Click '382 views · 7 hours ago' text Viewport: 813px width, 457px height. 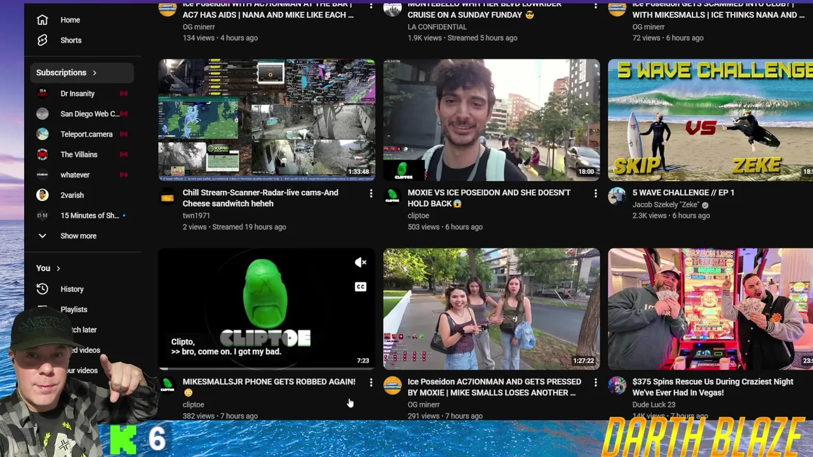(x=220, y=416)
